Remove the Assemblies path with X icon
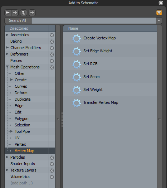167x188 pixels. (x=52, y=35)
